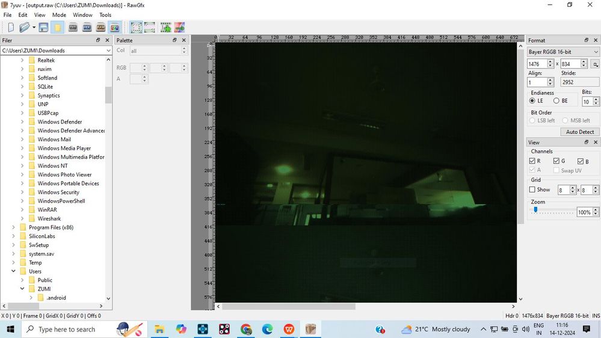Viewport: 601px width, 338px height.
Task: Click the add frame (green plus) toolbar icon
Action: coord(166,27)
